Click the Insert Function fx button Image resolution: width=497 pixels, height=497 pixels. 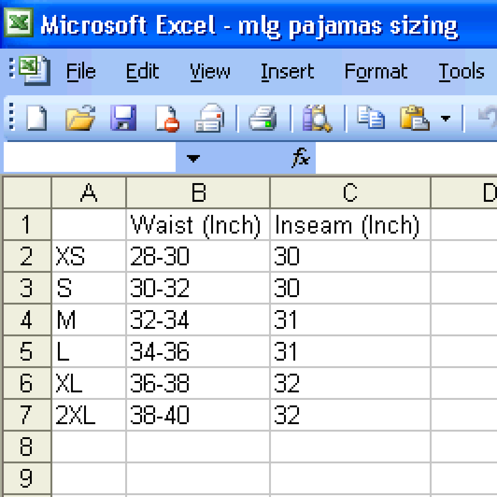coord(300,159)
